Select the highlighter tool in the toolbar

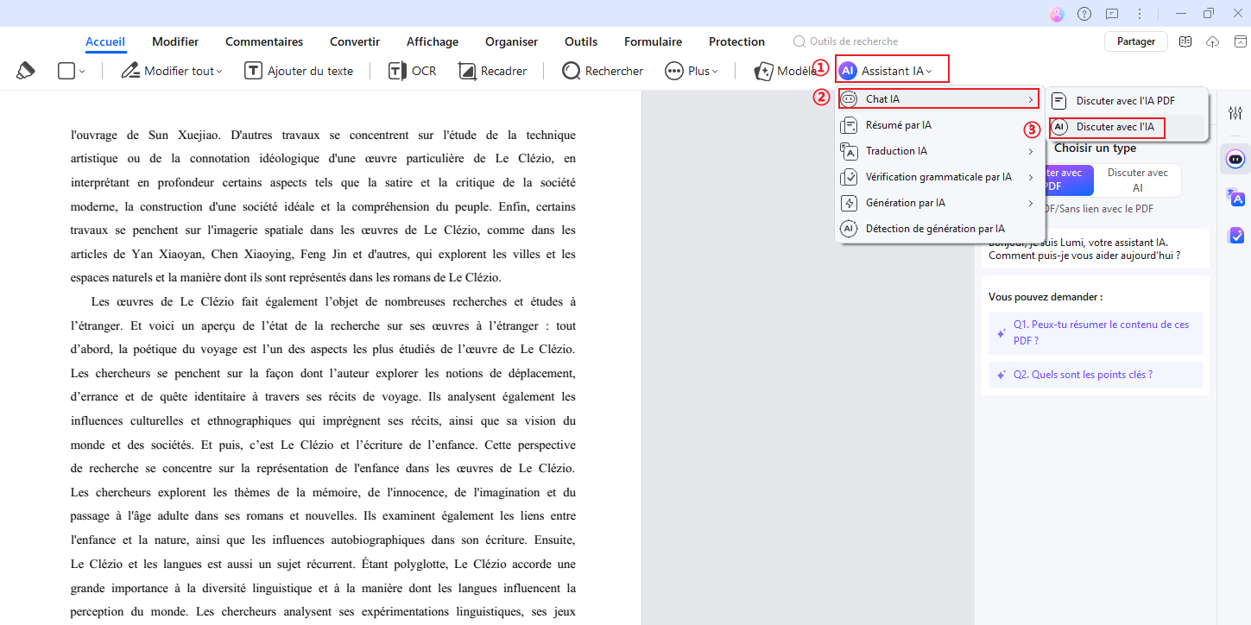[26, 71]
